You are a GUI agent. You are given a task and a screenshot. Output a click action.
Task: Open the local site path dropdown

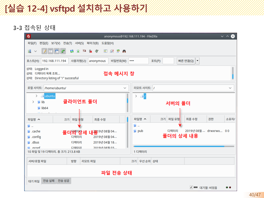(126, 88)
